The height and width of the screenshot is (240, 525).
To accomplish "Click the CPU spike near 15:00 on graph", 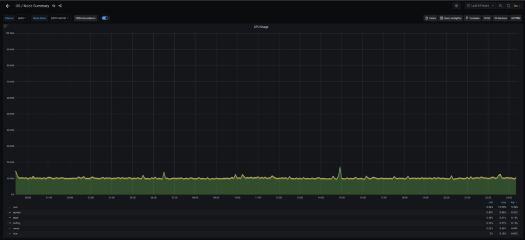I will click(340, 167).
